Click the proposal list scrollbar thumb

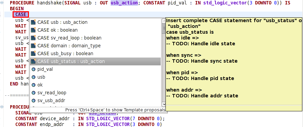(x=163, y=28)
